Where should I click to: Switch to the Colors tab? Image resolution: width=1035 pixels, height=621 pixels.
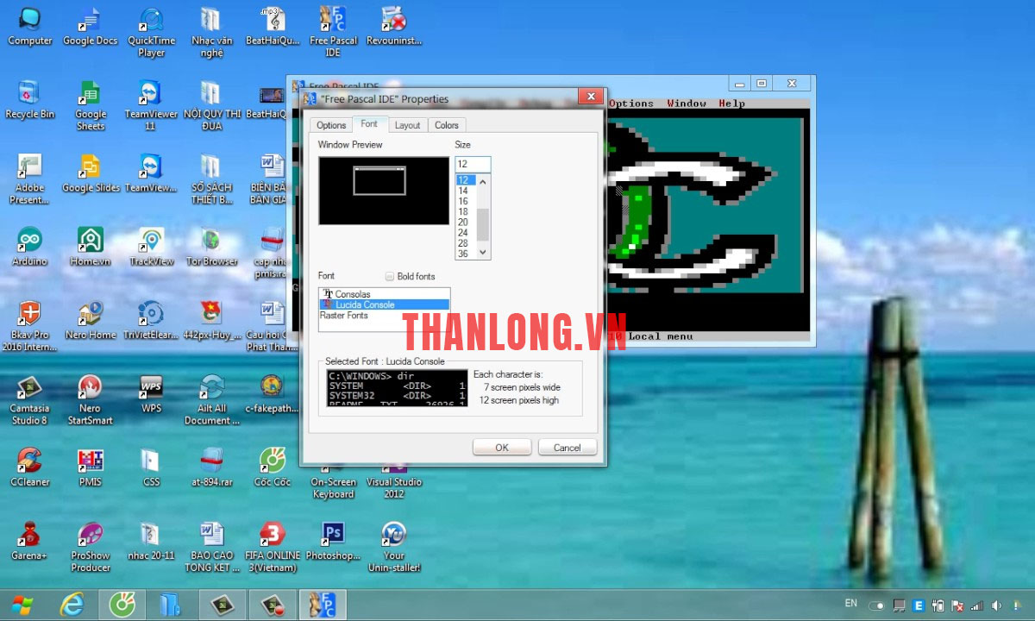click(446, 125)
